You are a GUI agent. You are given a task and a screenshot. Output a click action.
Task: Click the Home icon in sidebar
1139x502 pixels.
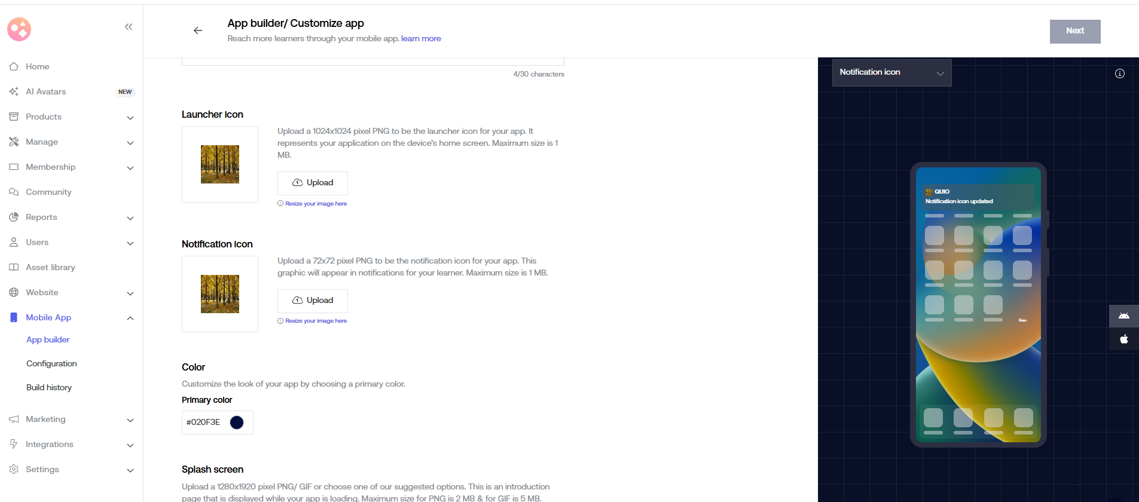pyautogui.click(x=14, y=66)
